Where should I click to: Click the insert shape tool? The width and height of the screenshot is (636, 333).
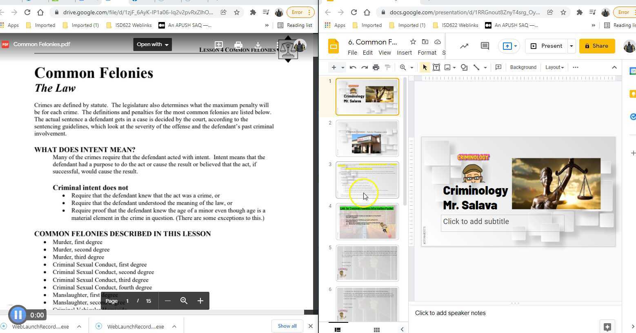[x=464, y=67]
